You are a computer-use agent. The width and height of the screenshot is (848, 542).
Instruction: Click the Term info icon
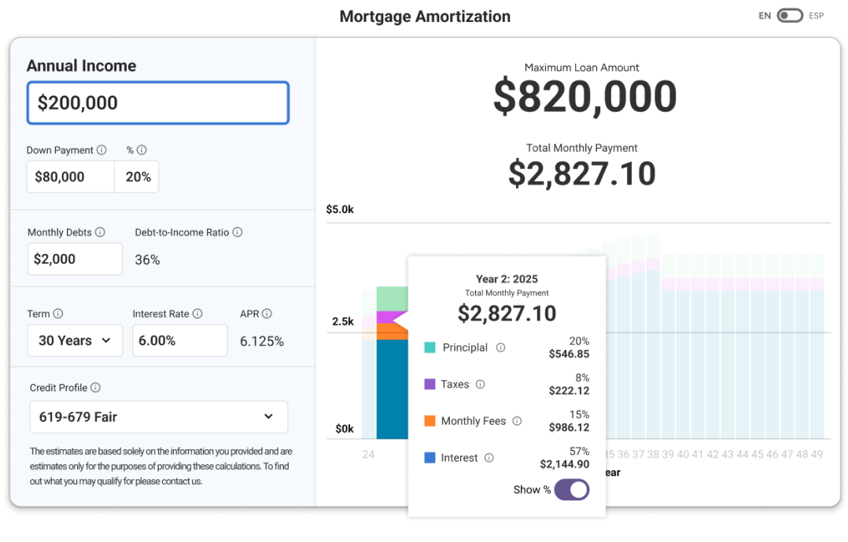tap(58, 314)
